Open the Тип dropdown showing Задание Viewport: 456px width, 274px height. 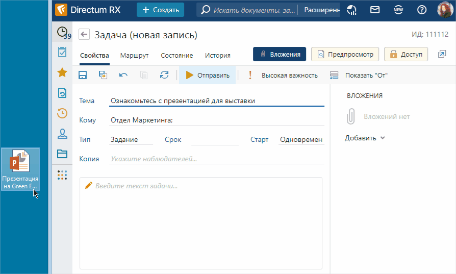(131, 140)
